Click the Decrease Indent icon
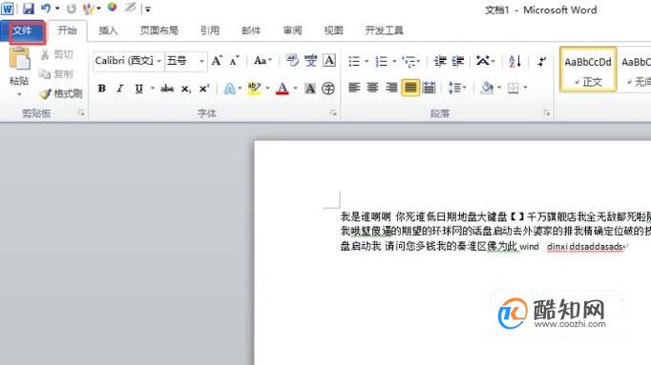This screenshot has width=651, height=365. (x=440, y=61)
